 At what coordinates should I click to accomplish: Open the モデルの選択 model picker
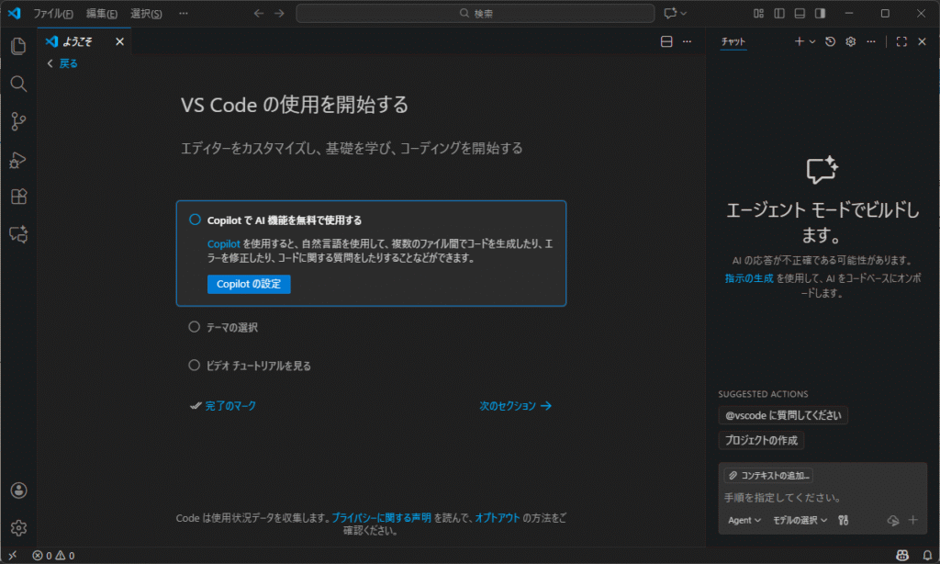(x=800, y=520)
